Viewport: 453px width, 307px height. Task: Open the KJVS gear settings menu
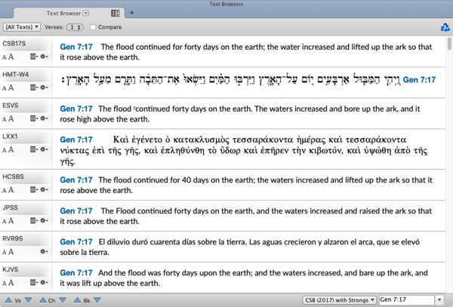click(x=44, y=282)
